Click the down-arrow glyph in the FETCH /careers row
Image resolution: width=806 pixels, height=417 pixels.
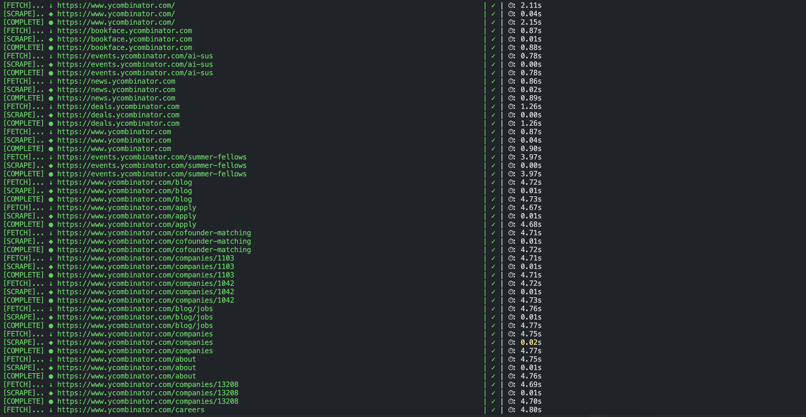(51, 410)
